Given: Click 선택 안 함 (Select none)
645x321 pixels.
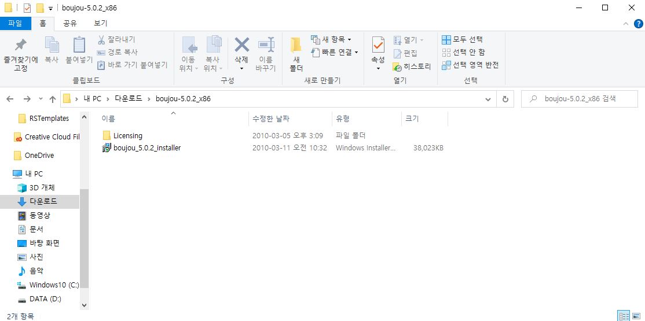Looking at the screenshot, I should click(x=463, y=52).
